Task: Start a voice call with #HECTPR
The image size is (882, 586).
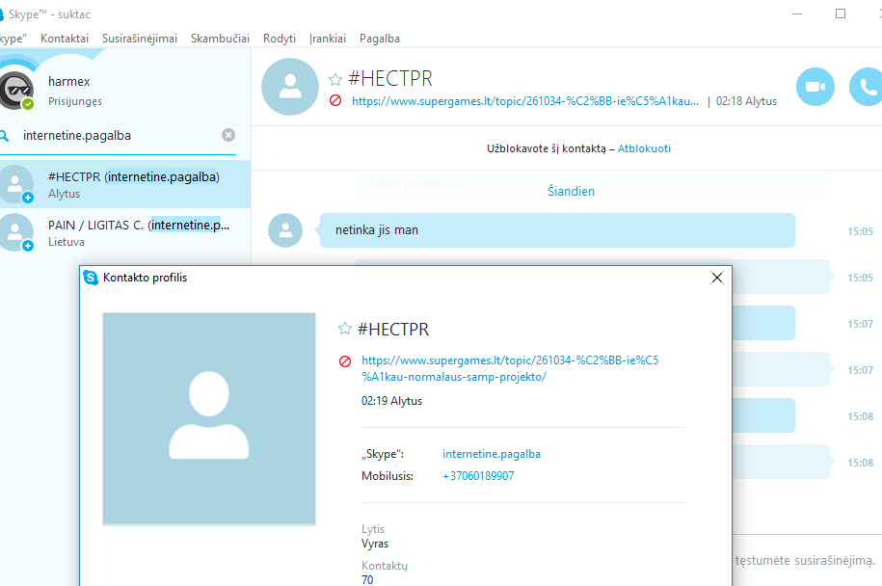Action: pyautogui.click(x=866, y=87)
